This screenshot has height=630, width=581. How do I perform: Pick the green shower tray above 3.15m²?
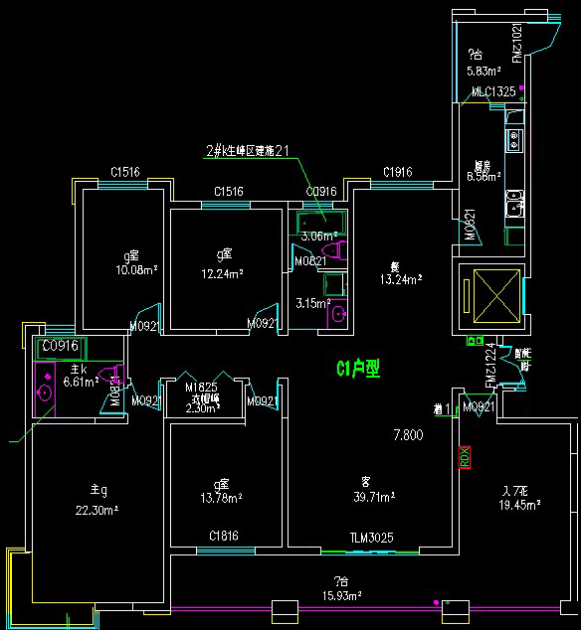pyautogui.click(x=334, y=284)
